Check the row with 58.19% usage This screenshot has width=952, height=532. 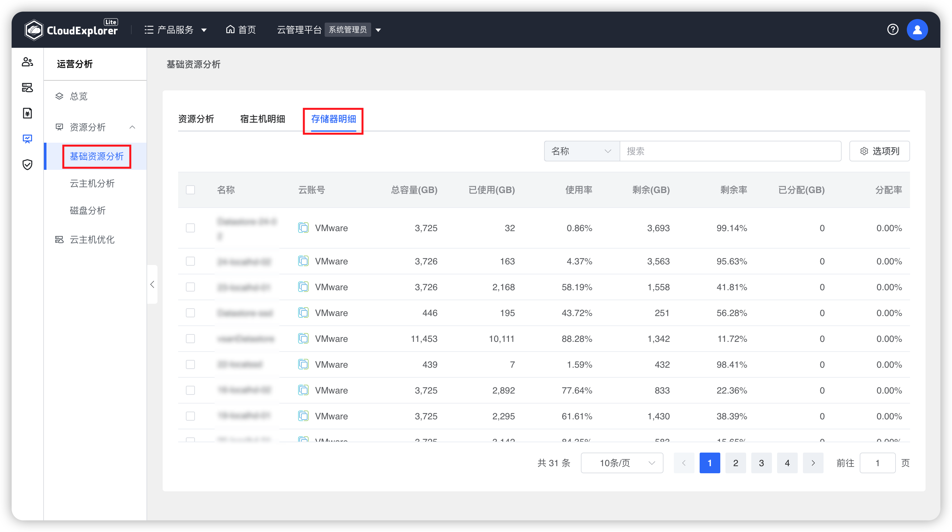pos(190,287)
